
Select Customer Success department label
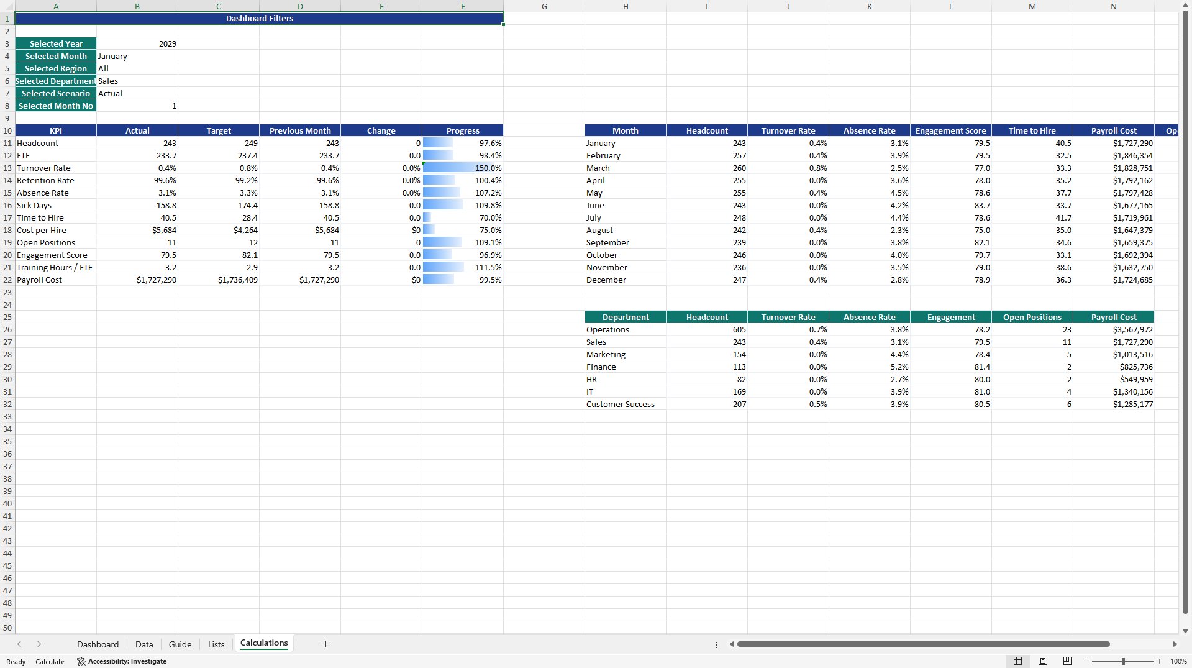pos(626,404)
